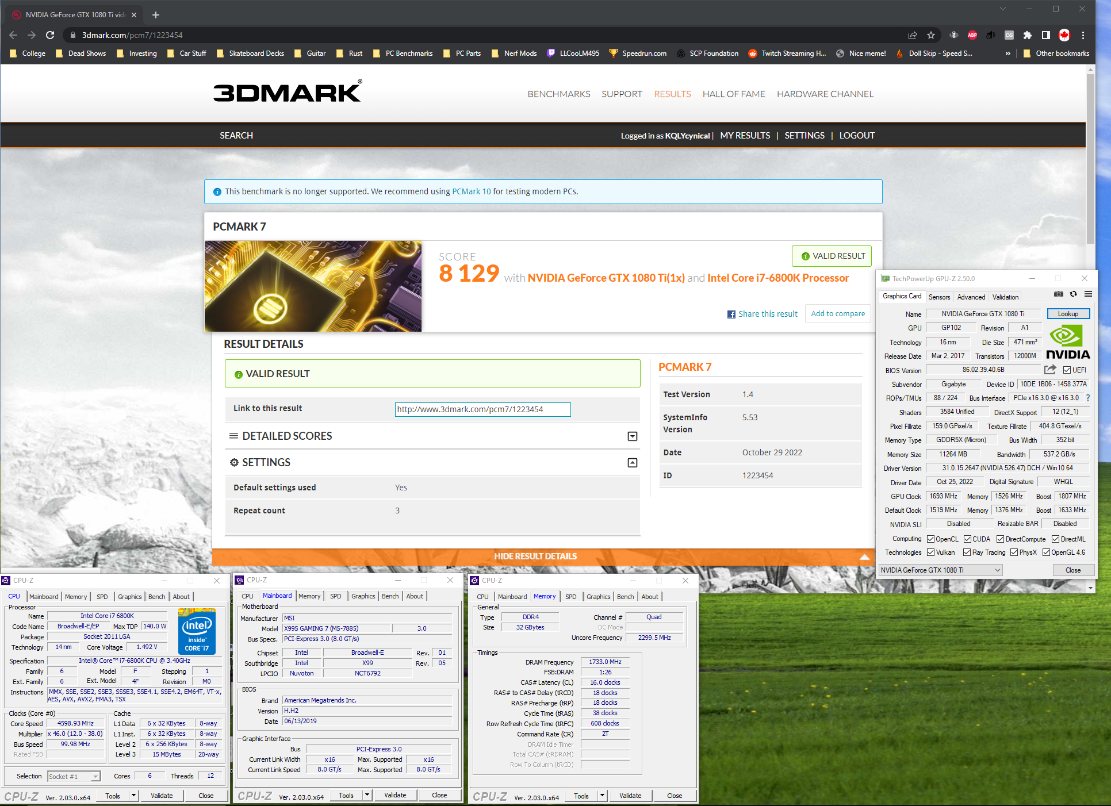Switch to Sensors tab in GPU-Z

(x=939, y=297)
